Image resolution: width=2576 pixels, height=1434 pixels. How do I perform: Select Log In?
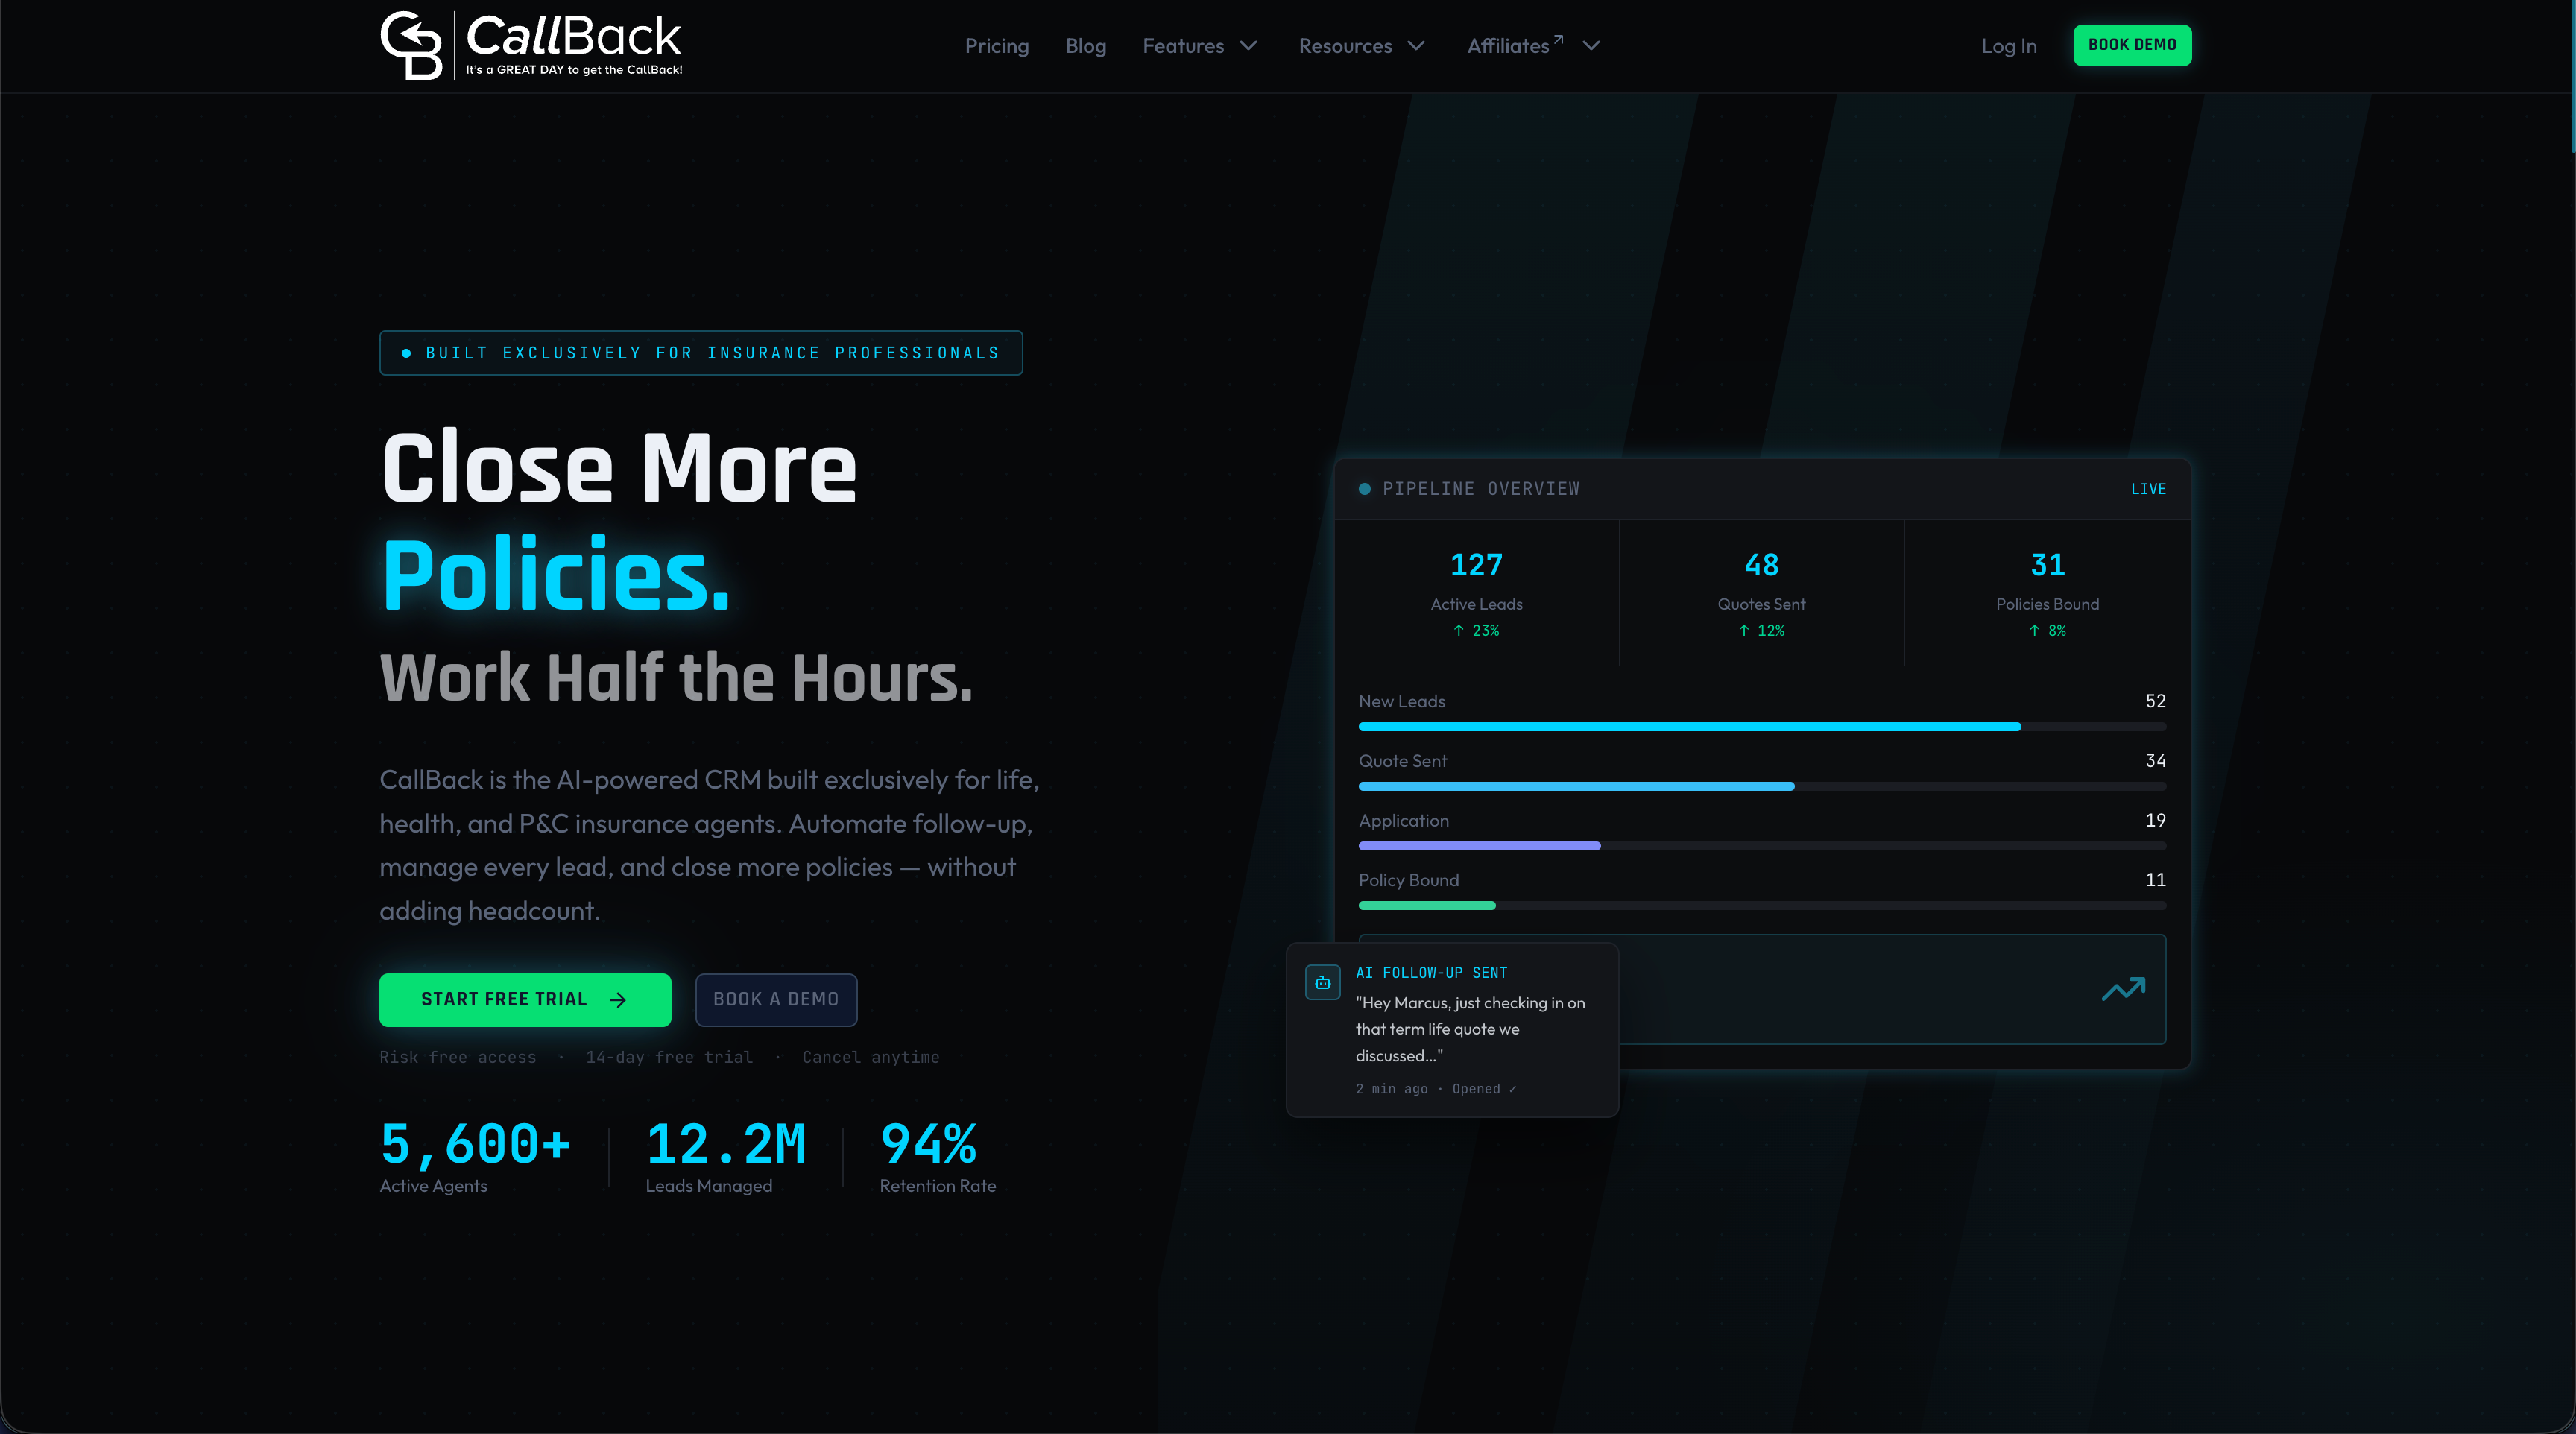(x=2009, y=46)
